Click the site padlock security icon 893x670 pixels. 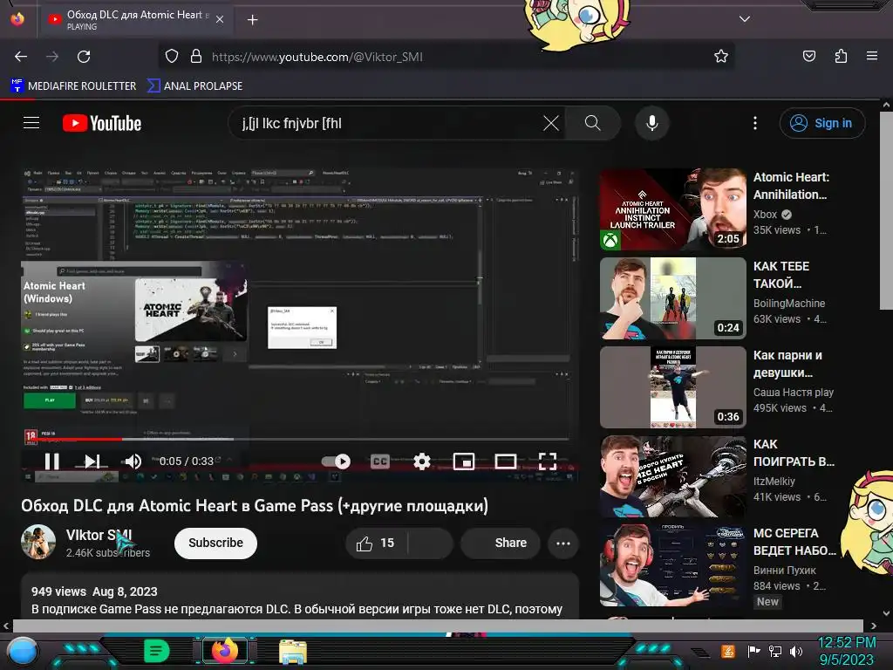(196, 57)
